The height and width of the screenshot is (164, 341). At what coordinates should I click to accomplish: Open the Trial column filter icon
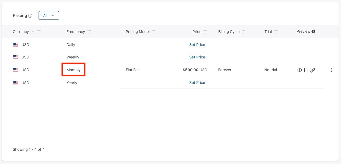pyautogui.click(x=276, y=32)
